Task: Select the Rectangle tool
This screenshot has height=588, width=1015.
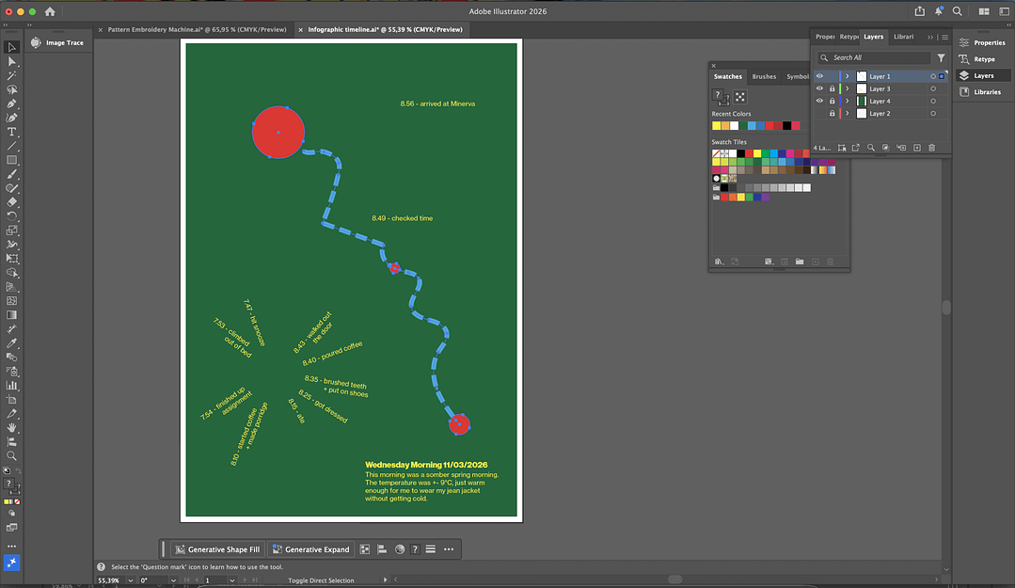Action: coord(12,160)
